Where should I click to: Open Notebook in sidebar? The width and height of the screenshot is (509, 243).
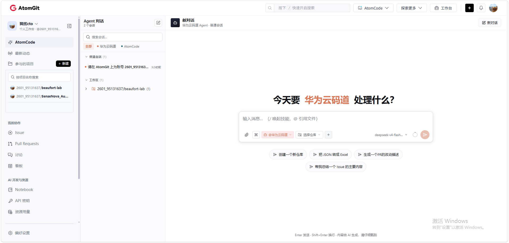(x=39, y=190)
